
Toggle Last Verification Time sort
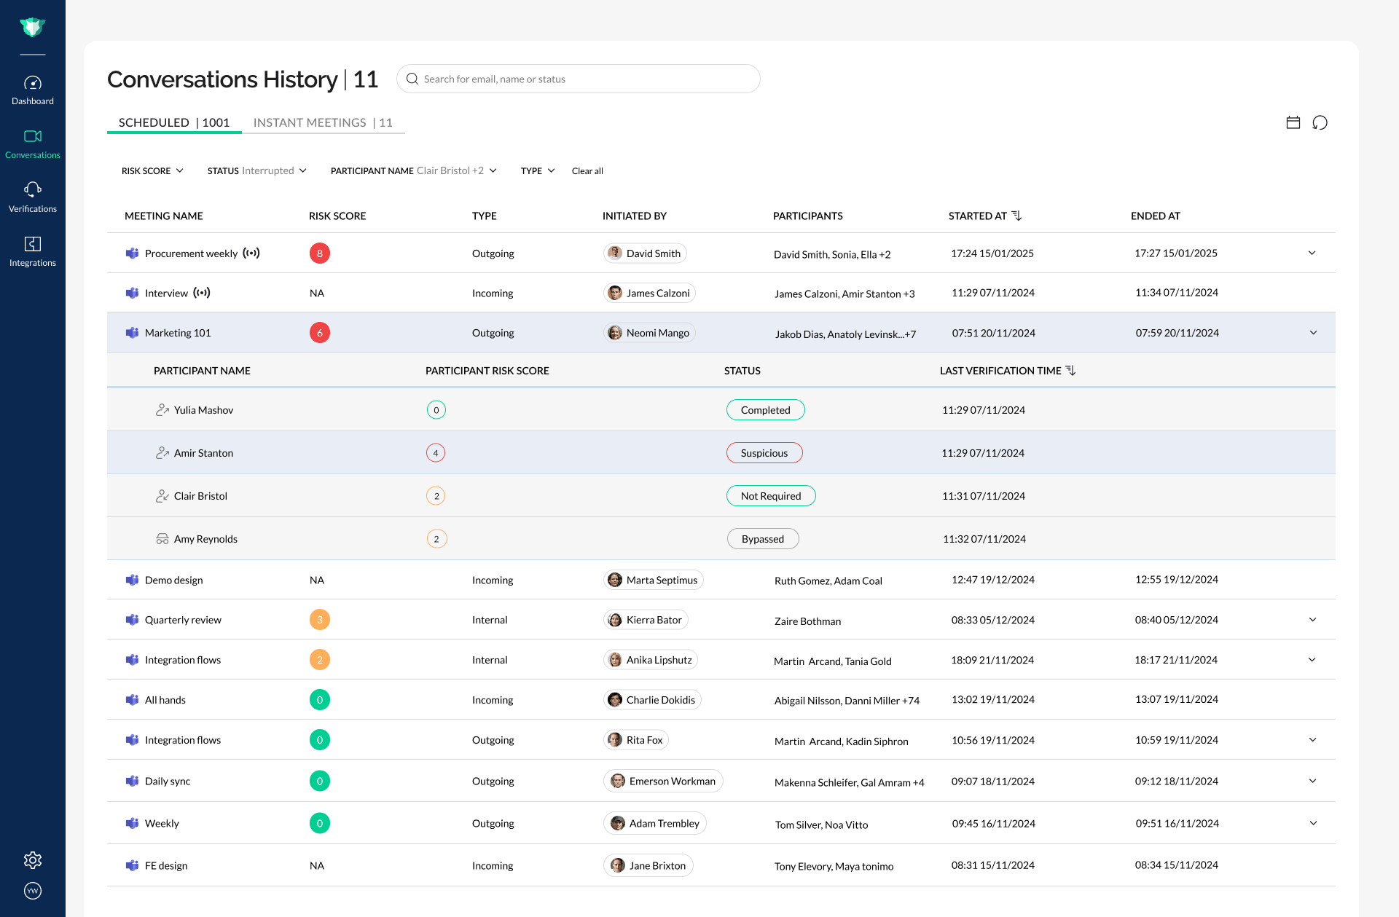[1070, 371]
